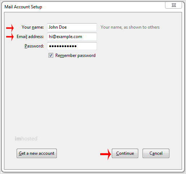The height and width of the screenshot is (174, 186).
Task: Click the Mail Account Setup title text
Action: (x=23, y=7)
